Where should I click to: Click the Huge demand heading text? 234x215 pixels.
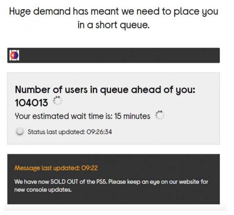pyautogui.click(x=113, y=18)
